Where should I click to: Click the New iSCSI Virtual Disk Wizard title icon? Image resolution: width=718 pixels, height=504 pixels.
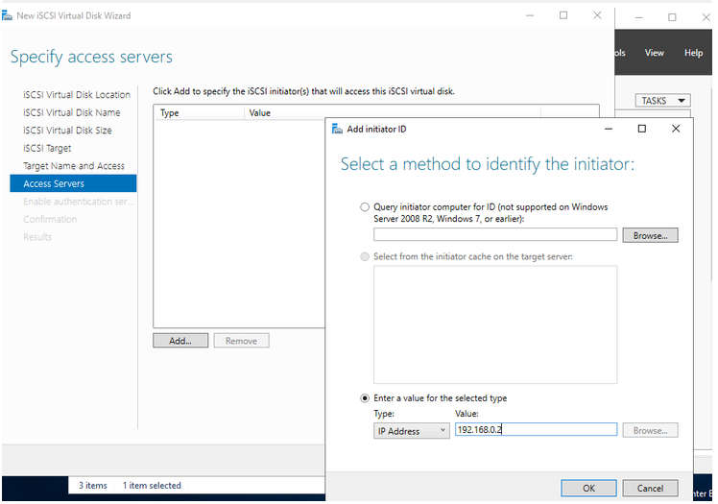tap(9, 16)
